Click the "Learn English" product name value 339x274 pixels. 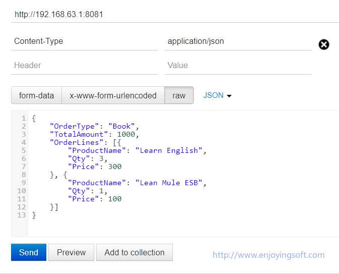[169, 150]
